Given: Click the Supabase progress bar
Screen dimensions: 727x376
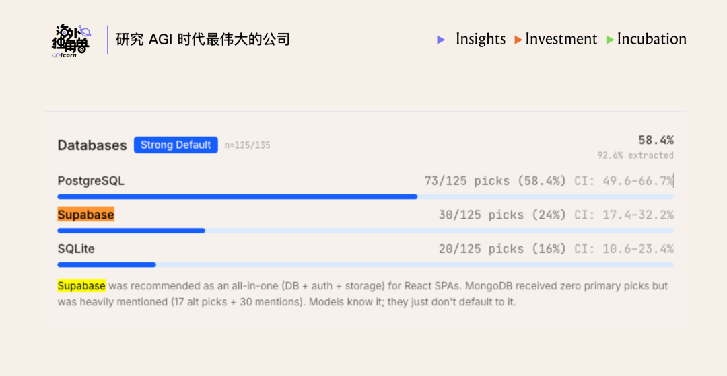Looking at the screenshot, I should (366, 231).
